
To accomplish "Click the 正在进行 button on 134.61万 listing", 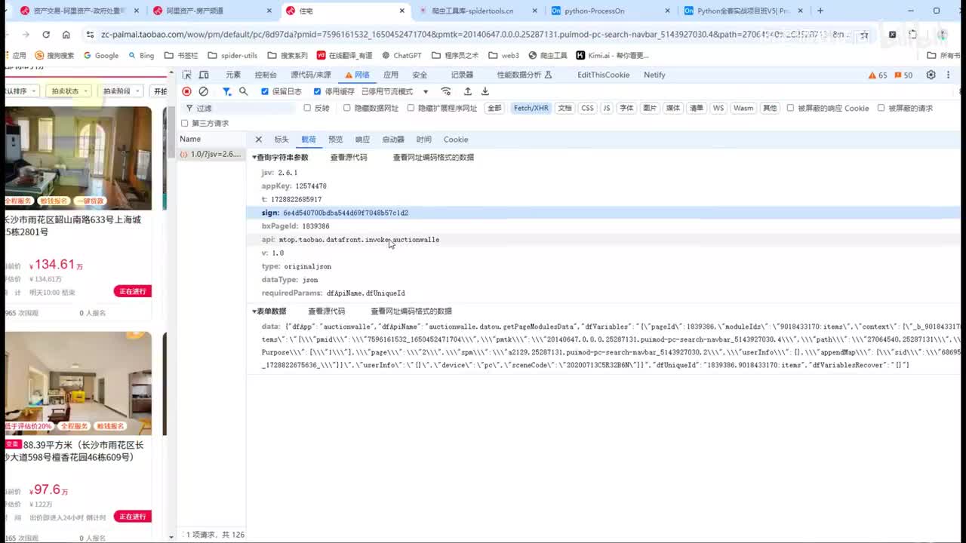I will point(133,291).
